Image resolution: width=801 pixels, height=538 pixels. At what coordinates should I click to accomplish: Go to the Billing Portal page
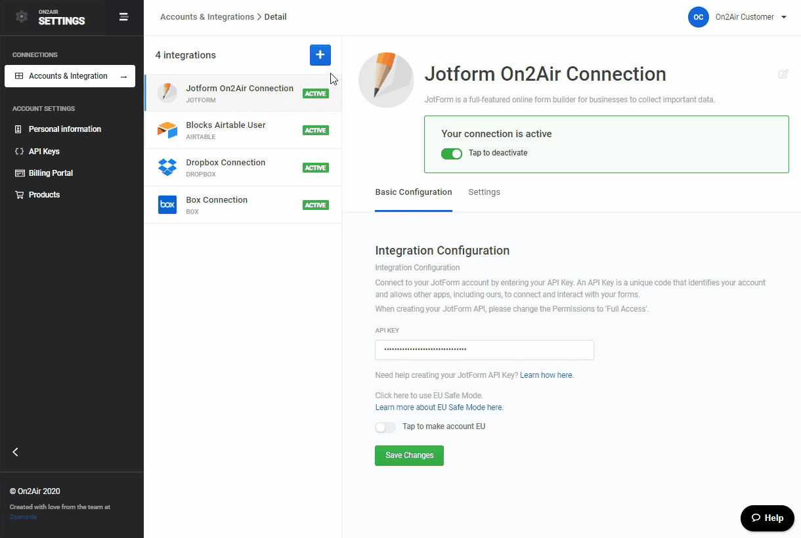point(51,173)
